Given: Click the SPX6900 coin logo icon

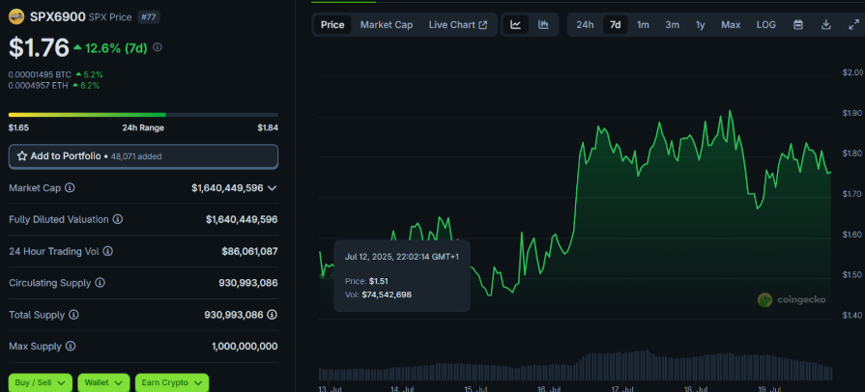Looking at the screenshot, I should point(16,16).
